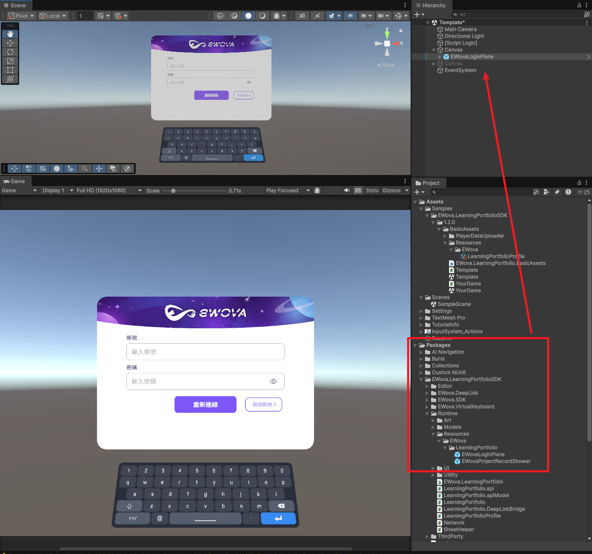Click the Scene gizmos globe icon
The height and width of the screenshot is (554, 592).
[x=399, y=16]
